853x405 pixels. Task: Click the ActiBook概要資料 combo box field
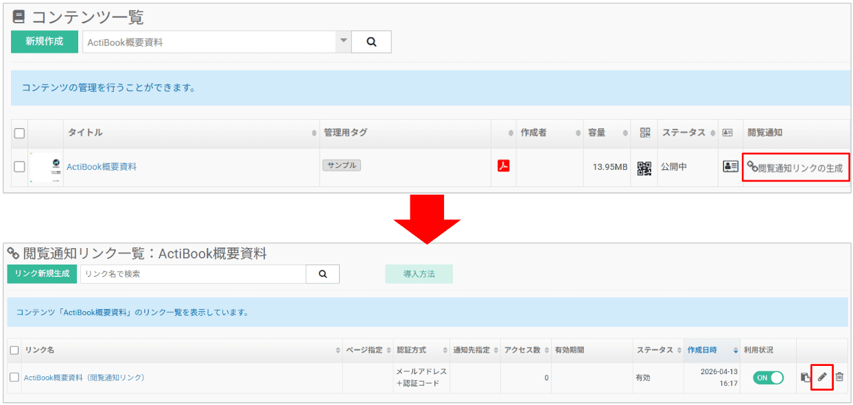pos(209,42)
